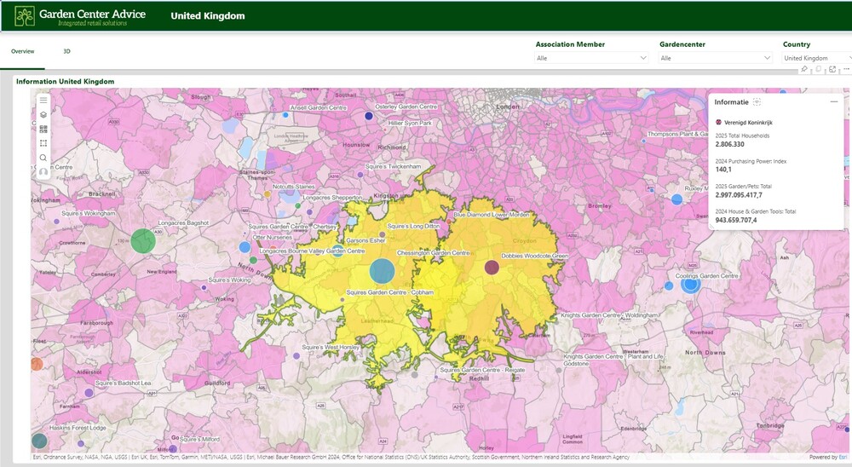Screen dimensions: 852x467
Task: Select the green Longacres Bagshot bubble marker
Action: [x=143, y=241]
